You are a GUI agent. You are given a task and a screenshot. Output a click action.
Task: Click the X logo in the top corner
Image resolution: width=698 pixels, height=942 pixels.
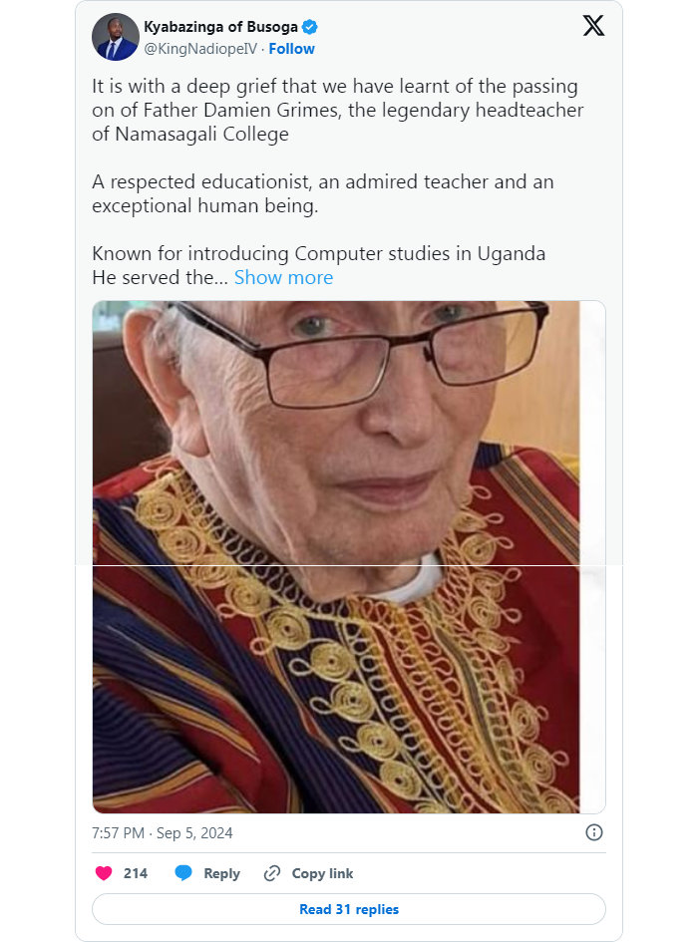click(593, 27)
